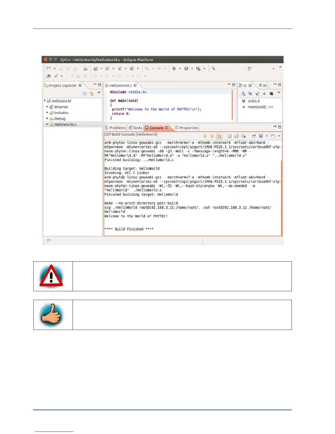
Task: Expand the Includes tree node
Action: [47, 113]
